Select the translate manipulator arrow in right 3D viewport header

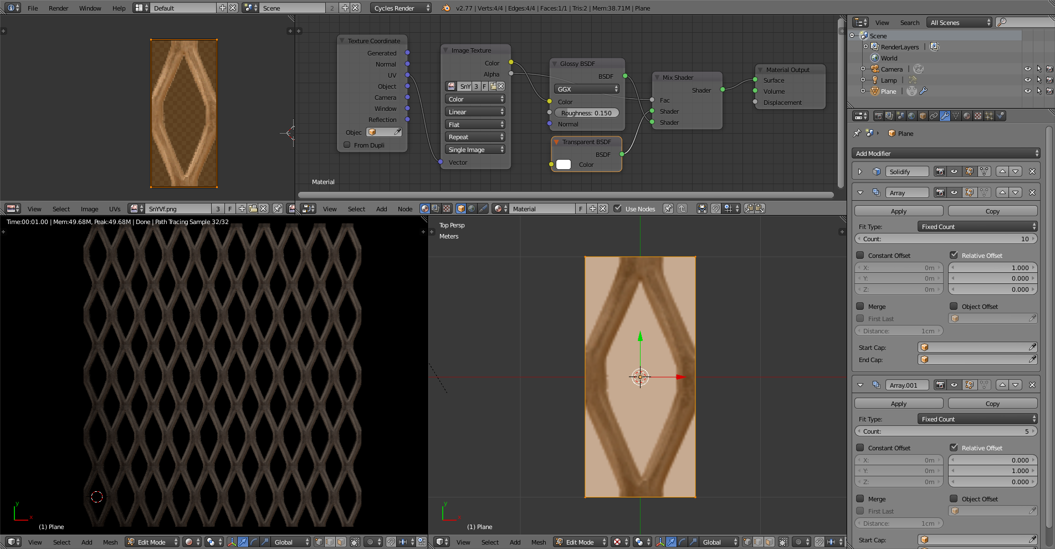(672, 542)
